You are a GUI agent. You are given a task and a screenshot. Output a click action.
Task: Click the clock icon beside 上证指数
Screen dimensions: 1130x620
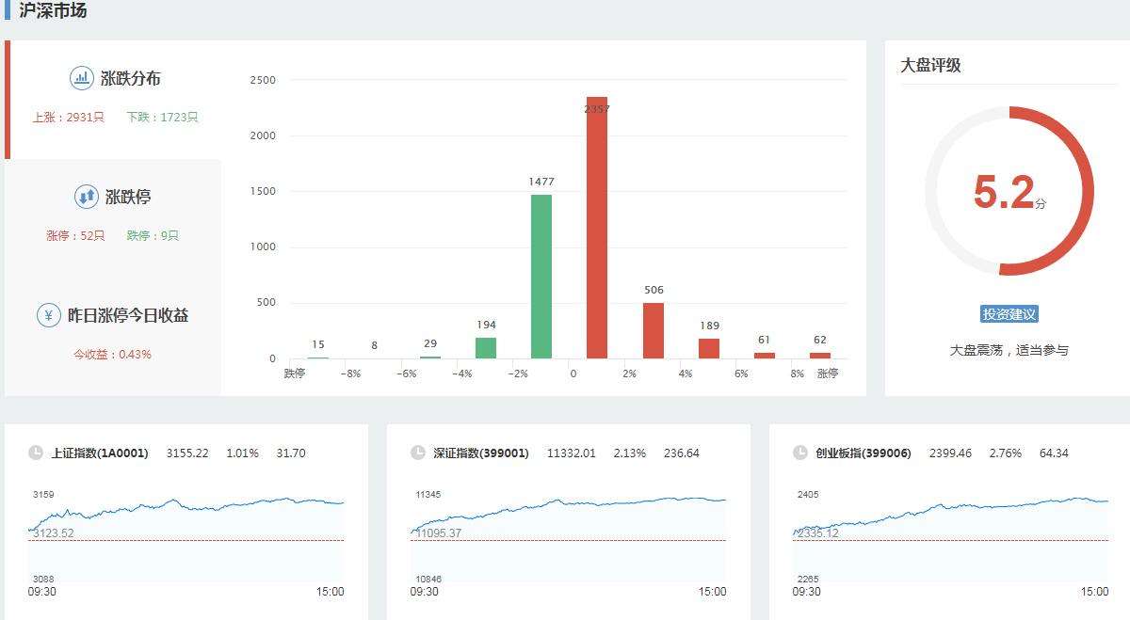[36, 453]
